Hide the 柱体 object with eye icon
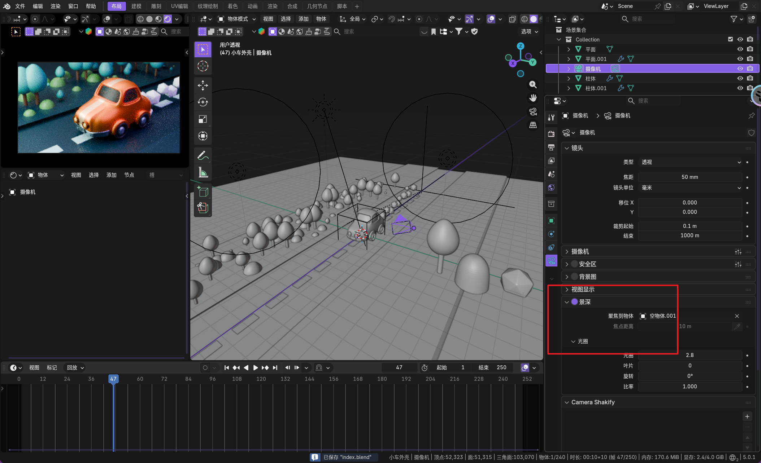761x463 pixels. click(740, 78)
